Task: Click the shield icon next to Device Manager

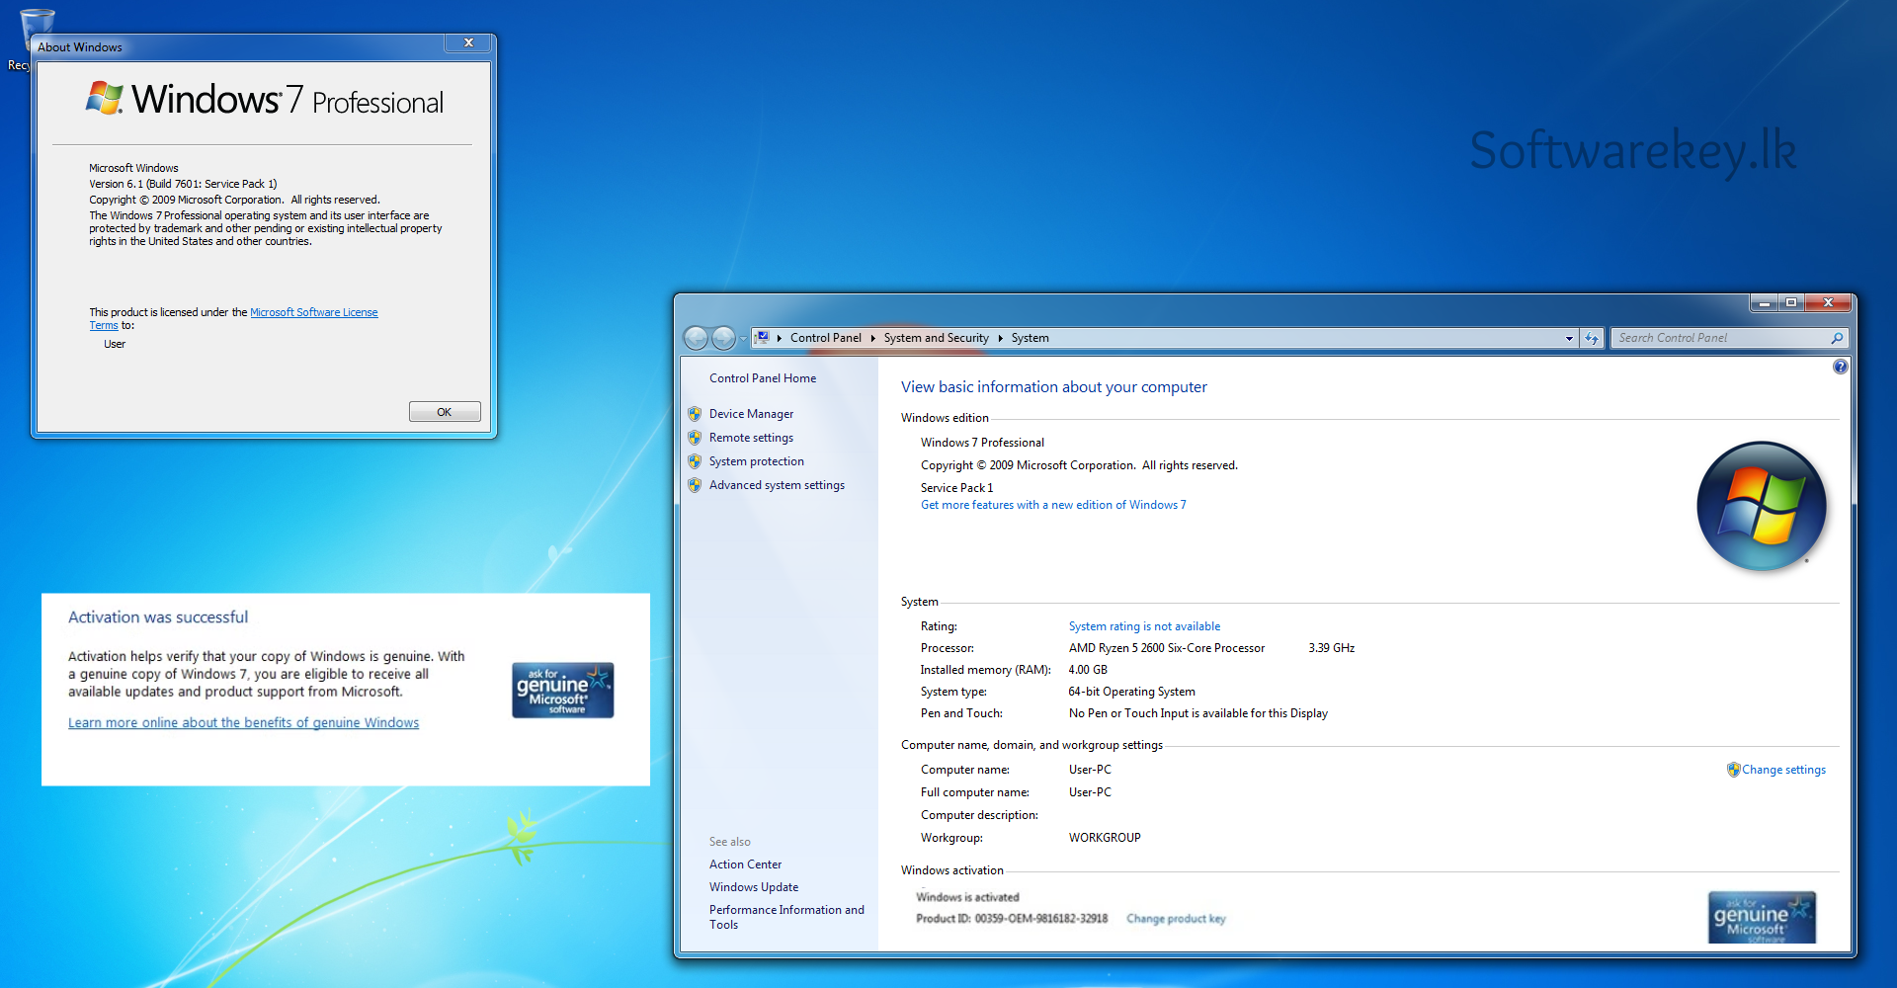Action: 695,414
